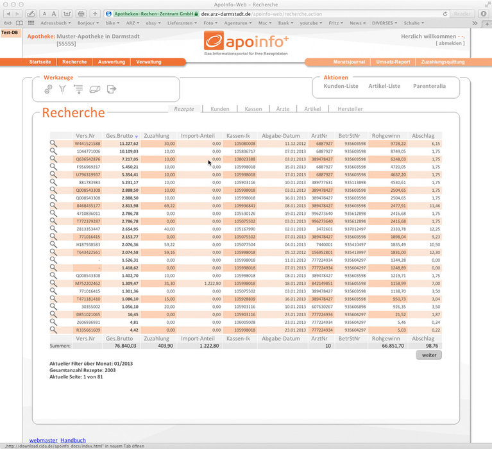Click the export tool in Werkzeuge
The image size is (492, 449).
tap(112, 89)
